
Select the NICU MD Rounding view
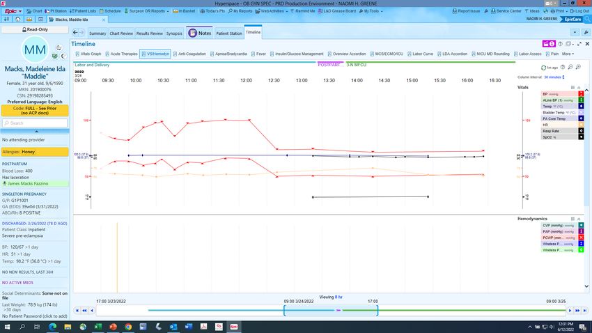[490, 54]
